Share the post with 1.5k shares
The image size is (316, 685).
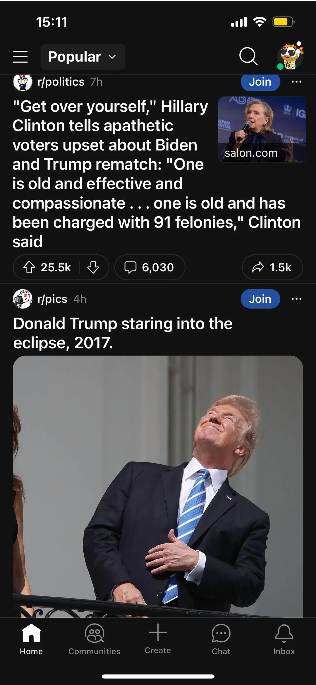coord(272,267)
